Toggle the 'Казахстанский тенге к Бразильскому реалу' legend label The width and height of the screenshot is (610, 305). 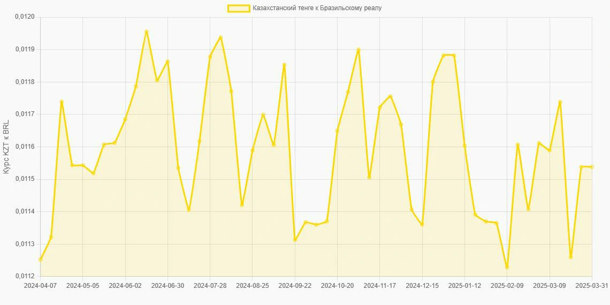(x=317, y=8)
